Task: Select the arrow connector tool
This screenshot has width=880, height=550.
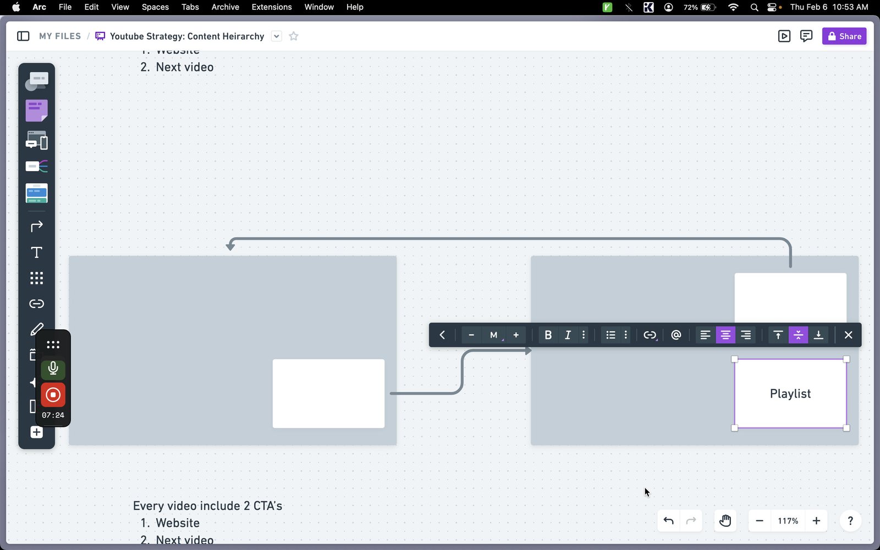Action: pos(37,226)
